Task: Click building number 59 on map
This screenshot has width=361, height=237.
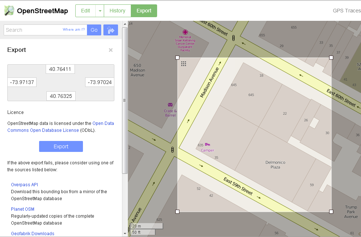Action: tap(312, 185)
